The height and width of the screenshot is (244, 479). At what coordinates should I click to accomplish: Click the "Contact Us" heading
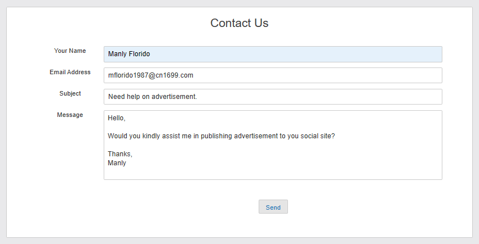(239, 23)
